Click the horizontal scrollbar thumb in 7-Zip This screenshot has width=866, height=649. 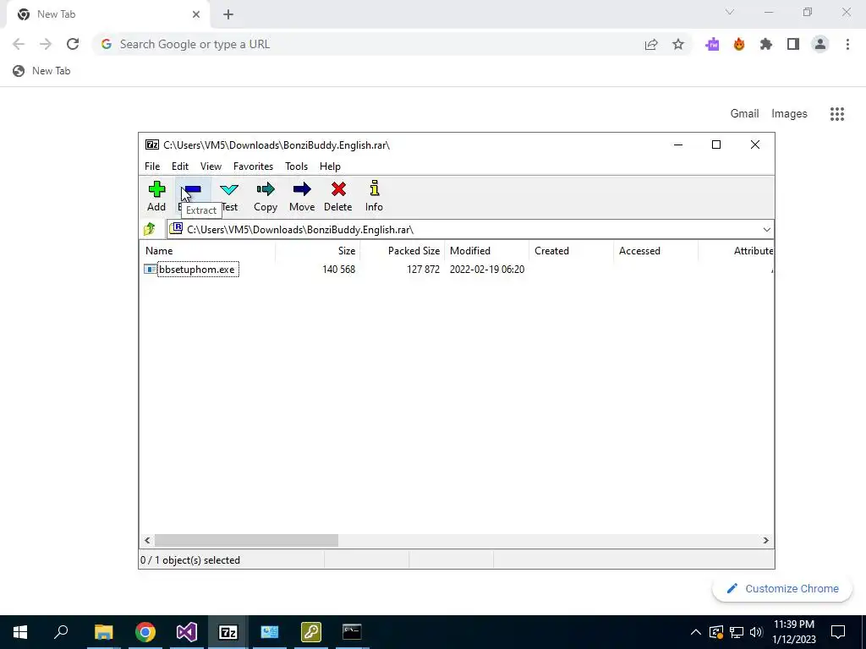pos(246,540)
